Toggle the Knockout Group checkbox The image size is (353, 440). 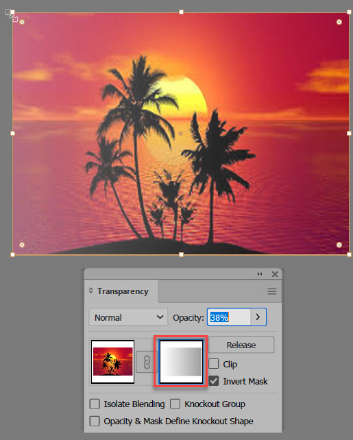tap(175, 404)
